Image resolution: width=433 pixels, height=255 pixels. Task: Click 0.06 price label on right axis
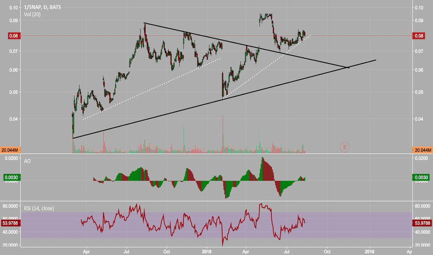[x=419, y=70]
